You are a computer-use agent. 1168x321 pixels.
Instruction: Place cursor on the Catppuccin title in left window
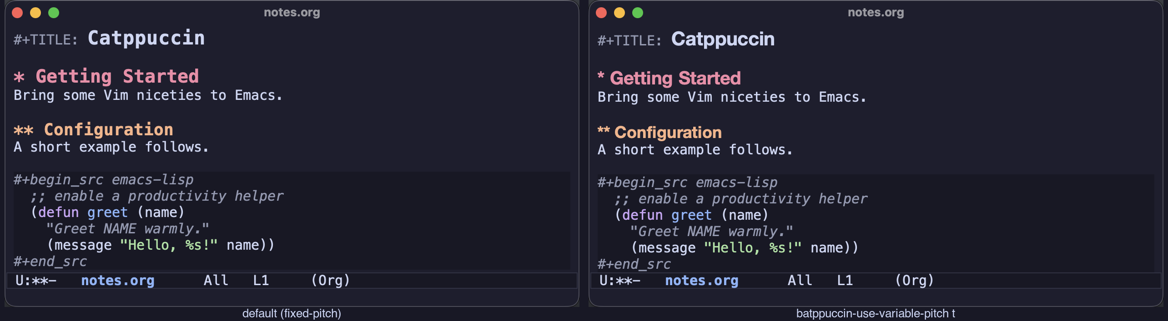(x=146, y=38)
